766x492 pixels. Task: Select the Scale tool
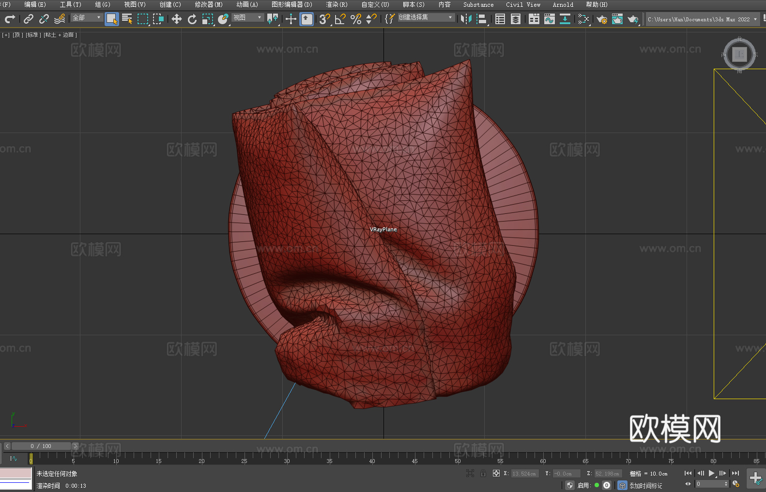[x=208, y=19]
